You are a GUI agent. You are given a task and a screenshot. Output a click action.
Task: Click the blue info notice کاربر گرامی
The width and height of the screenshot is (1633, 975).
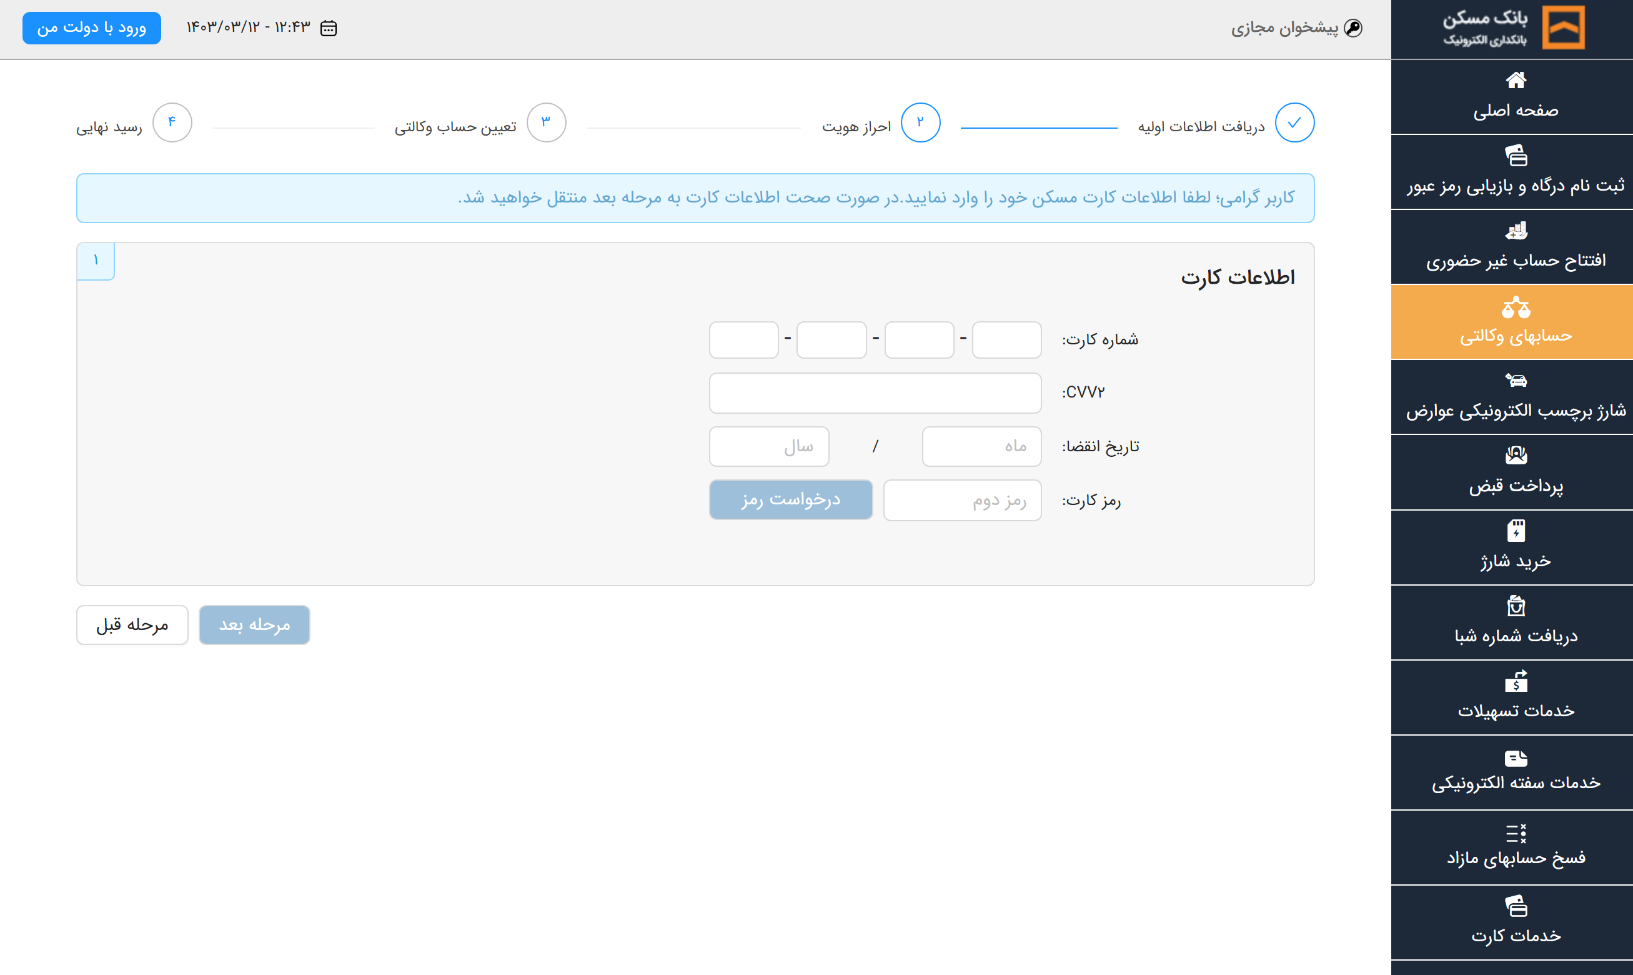pyautogui.click(x=695, y=197)
